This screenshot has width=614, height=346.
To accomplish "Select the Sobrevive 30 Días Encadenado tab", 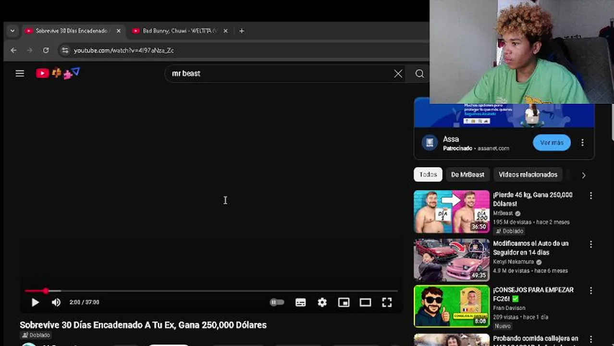I will pyautogui.click(x=72, y=31).
